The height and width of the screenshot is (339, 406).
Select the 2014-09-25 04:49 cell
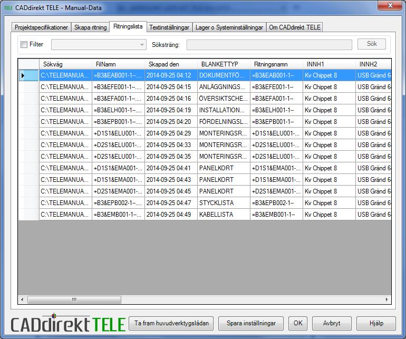[171, 215]
